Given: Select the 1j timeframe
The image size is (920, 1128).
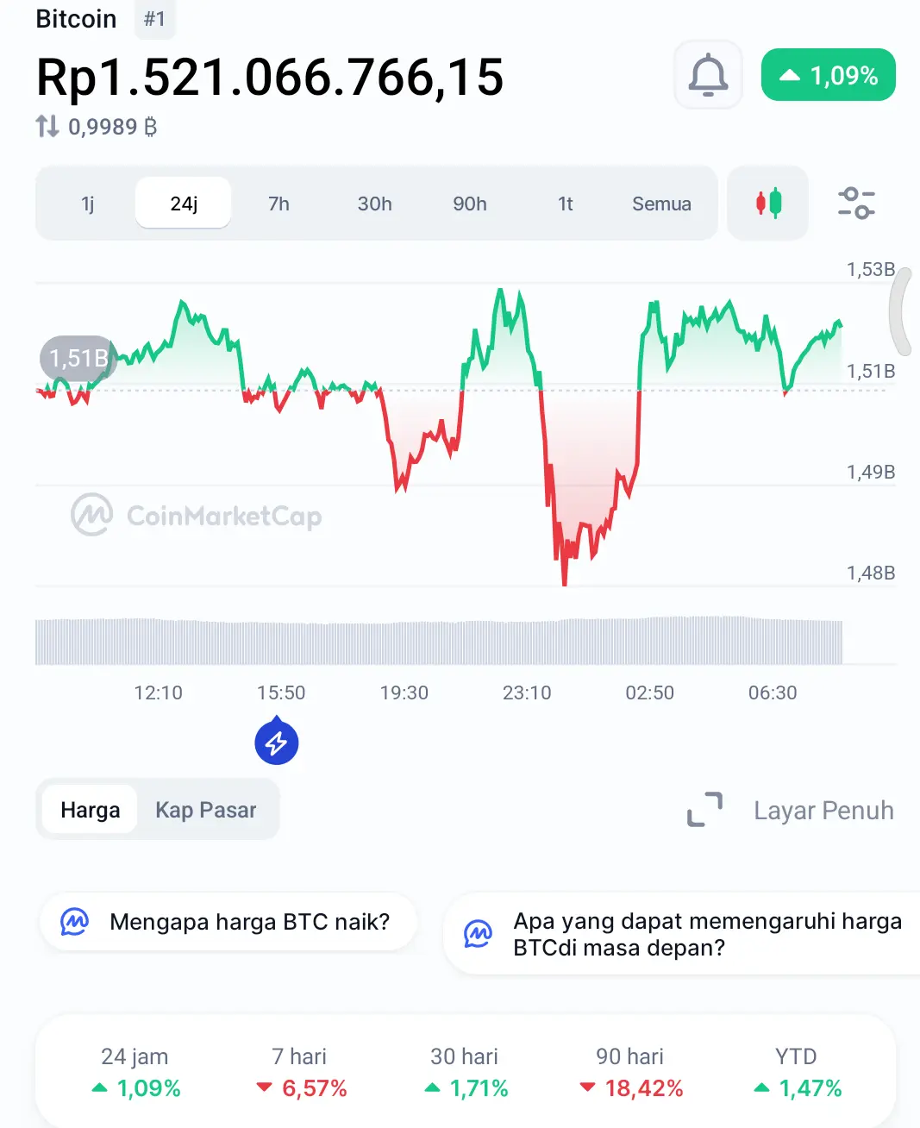Looking at the screenshot, I should click(87, 204).
